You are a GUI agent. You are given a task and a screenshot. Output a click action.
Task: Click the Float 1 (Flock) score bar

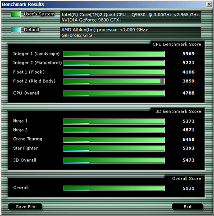(114, 72)
